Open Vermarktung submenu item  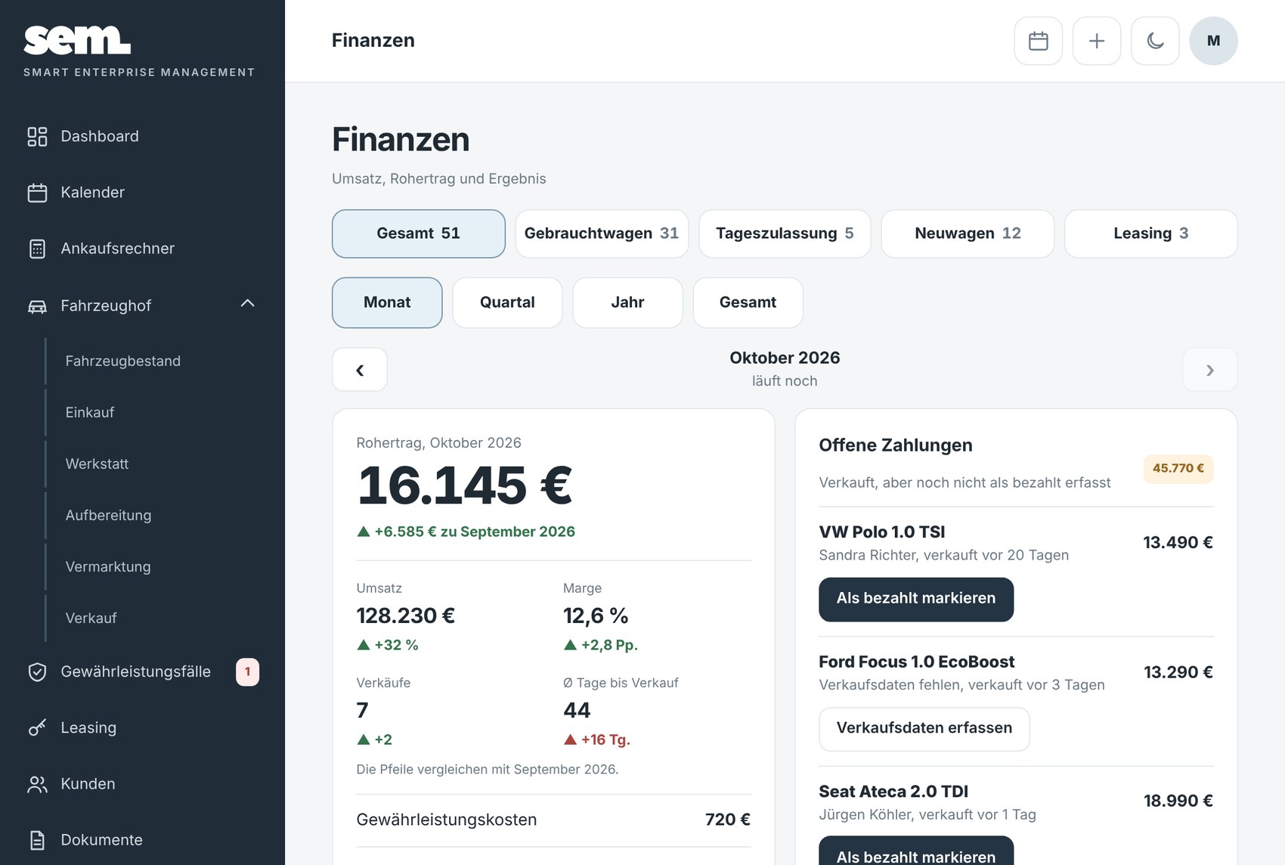108,566
